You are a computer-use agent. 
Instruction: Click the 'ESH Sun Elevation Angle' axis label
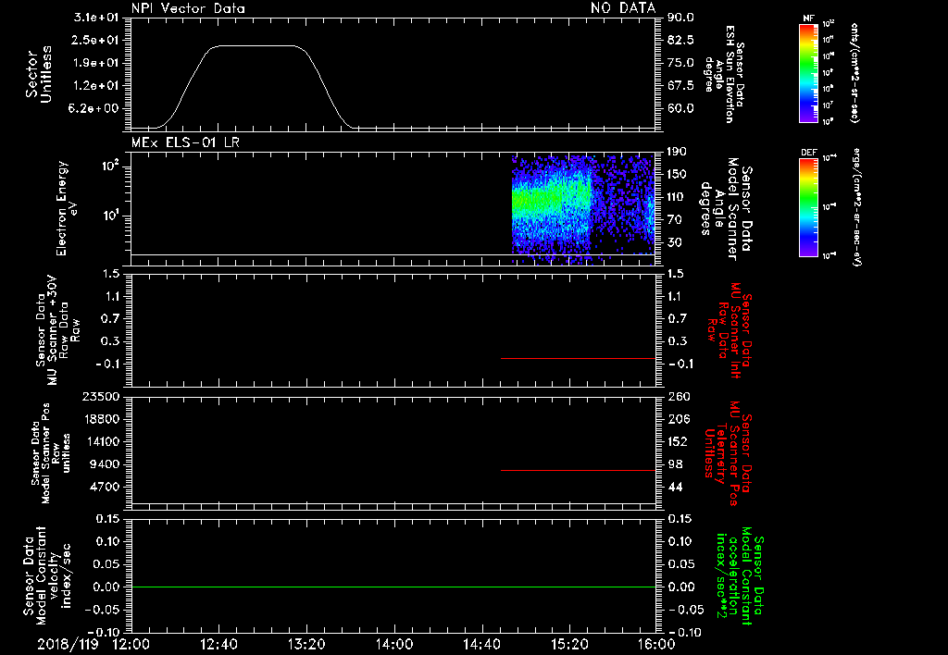coord(725,74)
